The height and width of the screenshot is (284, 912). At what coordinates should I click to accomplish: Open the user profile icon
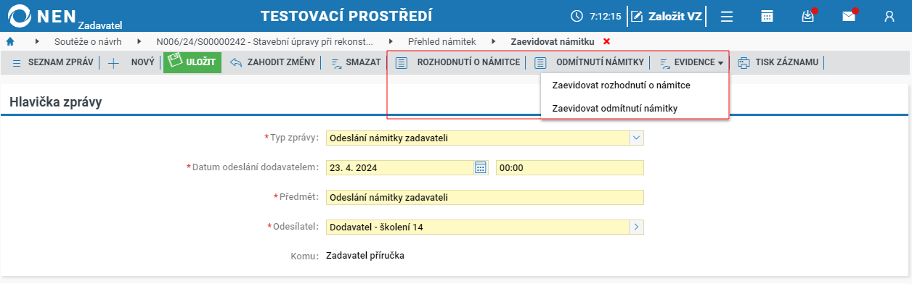pyautogui.click(x=889, y=16)
